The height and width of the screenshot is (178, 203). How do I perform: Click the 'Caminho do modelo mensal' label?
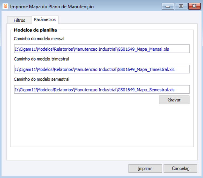(39, 39)
